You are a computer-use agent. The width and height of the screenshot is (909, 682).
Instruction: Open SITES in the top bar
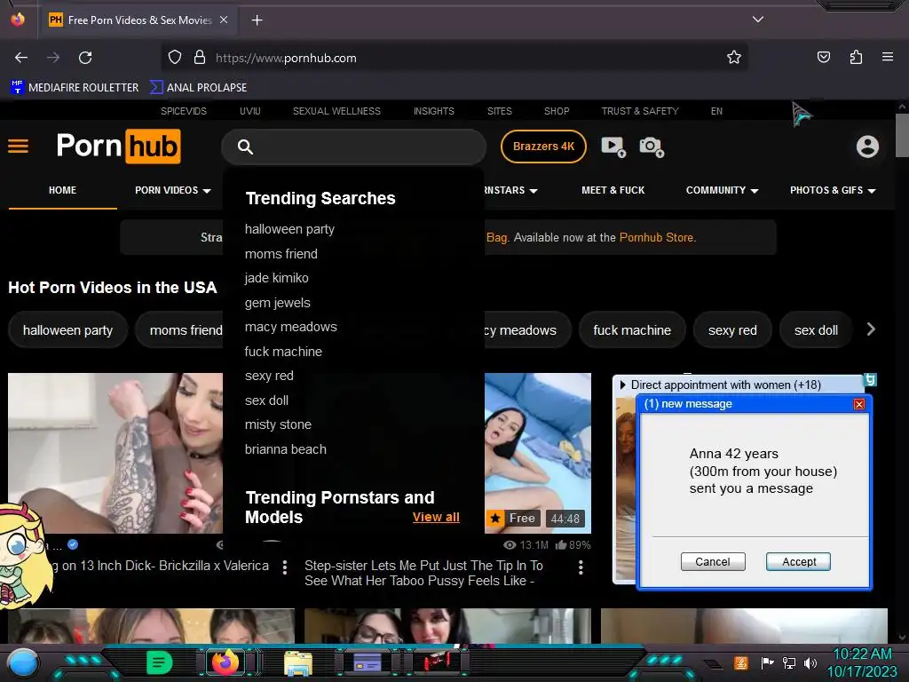[499, 111]
